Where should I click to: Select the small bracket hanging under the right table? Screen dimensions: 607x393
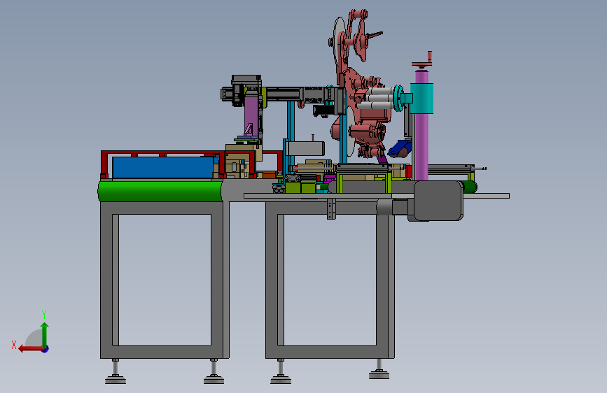click(x=331, y=209)
